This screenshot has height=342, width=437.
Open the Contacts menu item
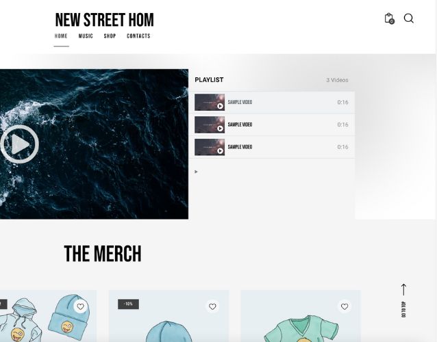point(138,36)
